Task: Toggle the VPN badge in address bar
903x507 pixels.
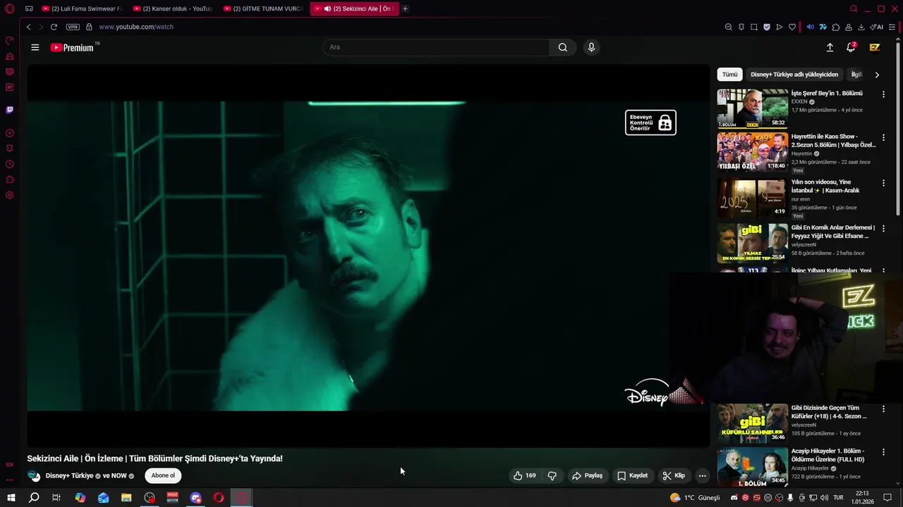Action: coord(73,27)
